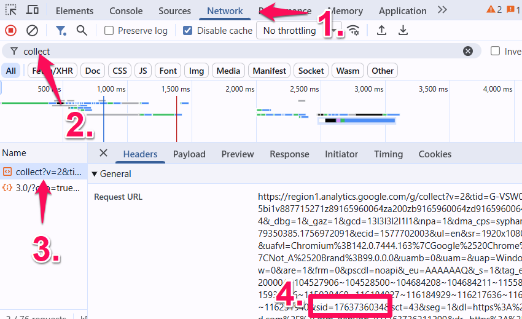Clear the network log
522x319 pixels.
point(32,31)
